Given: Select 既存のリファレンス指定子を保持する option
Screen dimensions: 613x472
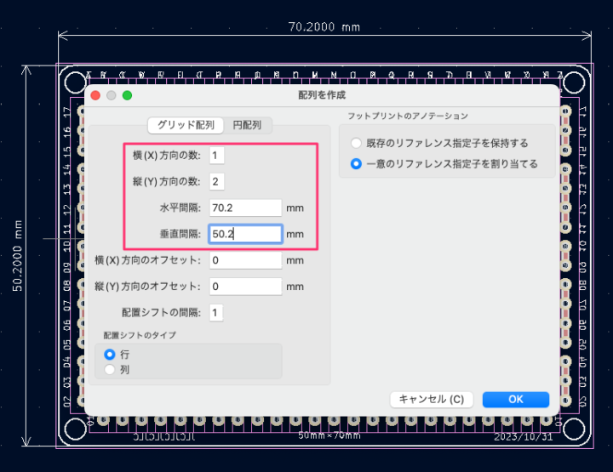Looking at the screenshot, I should [x=357, y=143].
